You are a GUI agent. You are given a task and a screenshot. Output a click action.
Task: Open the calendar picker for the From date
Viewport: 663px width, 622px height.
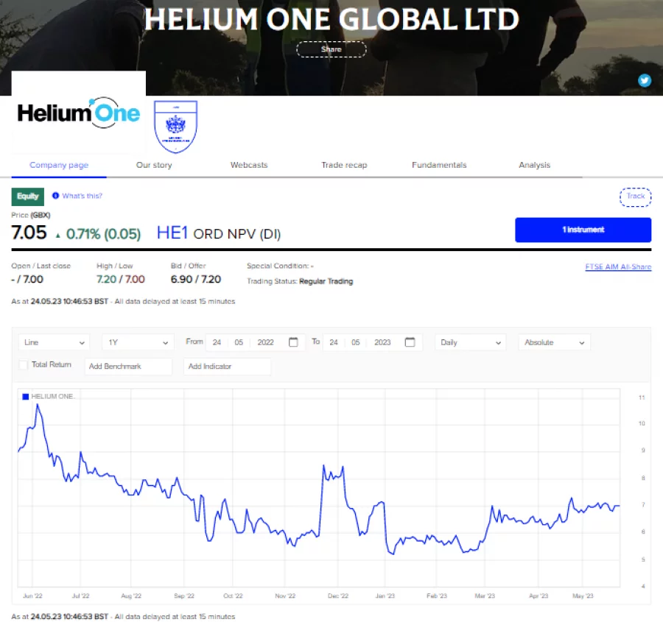[x=292, y=342]
